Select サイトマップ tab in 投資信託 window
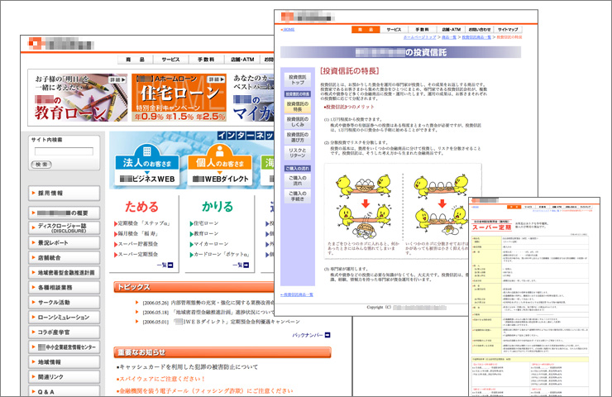 point(508,29)
